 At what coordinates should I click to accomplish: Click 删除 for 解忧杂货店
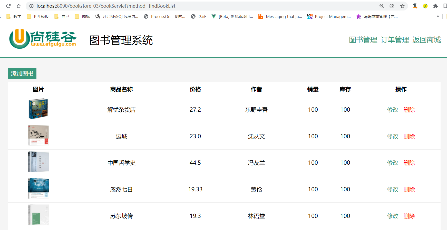point(409,110)
